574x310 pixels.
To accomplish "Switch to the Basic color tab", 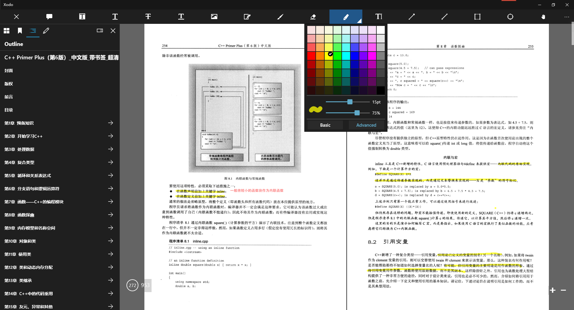I will coord(325,125).
